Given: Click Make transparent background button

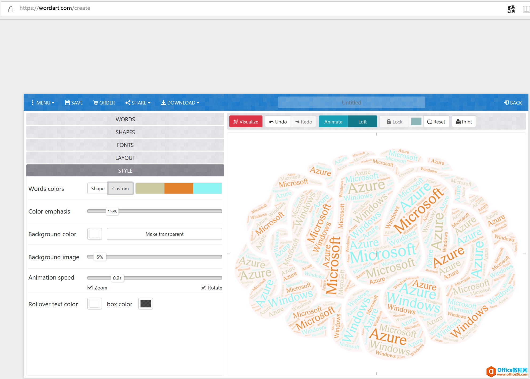Looking at the screenshot, I should coord(165,234).
